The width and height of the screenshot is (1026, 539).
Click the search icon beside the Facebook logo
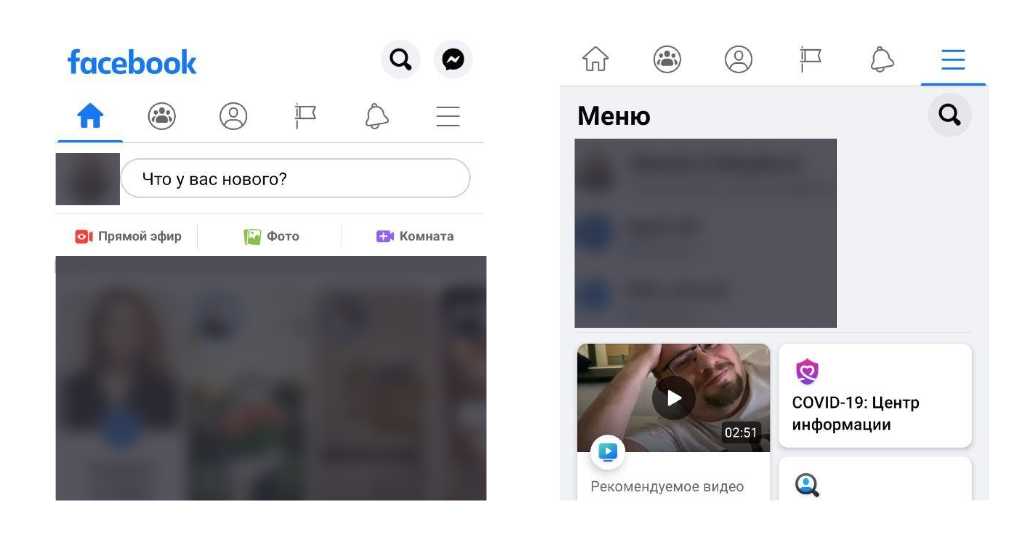click(401, 59)
